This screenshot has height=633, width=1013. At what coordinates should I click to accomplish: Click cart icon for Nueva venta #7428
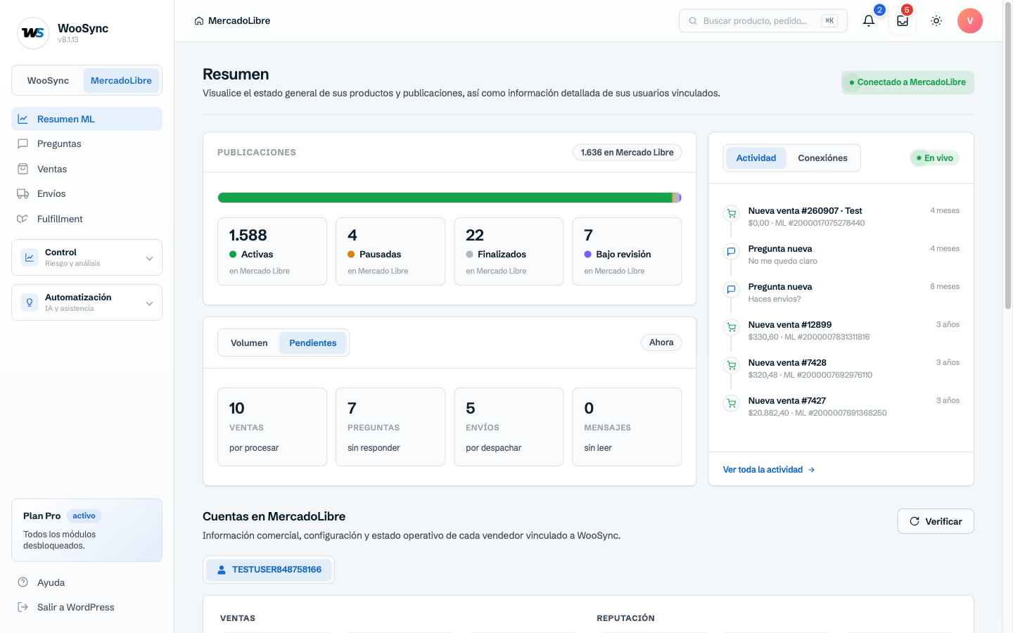point(732,365)
